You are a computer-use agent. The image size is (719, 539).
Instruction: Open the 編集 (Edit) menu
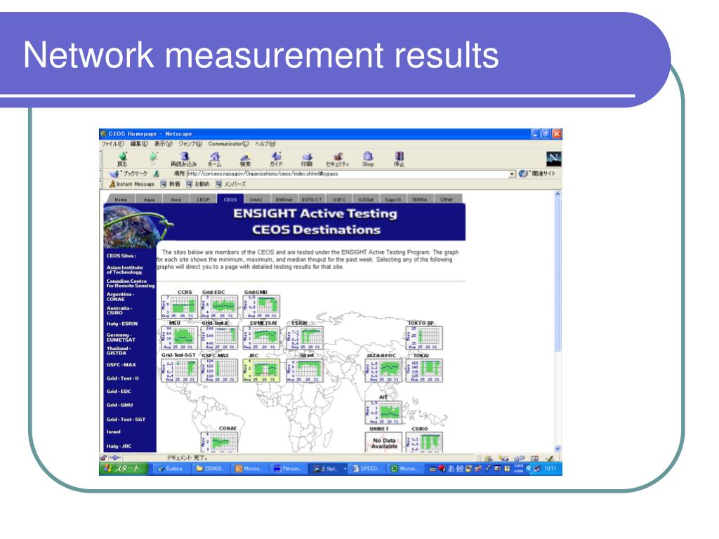pos(139,144)
